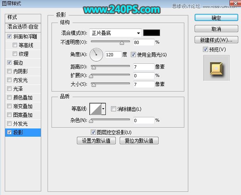The image size is (241, 195).
Task: Open the black shadow color swatch
Action: (x=151, y=33)
